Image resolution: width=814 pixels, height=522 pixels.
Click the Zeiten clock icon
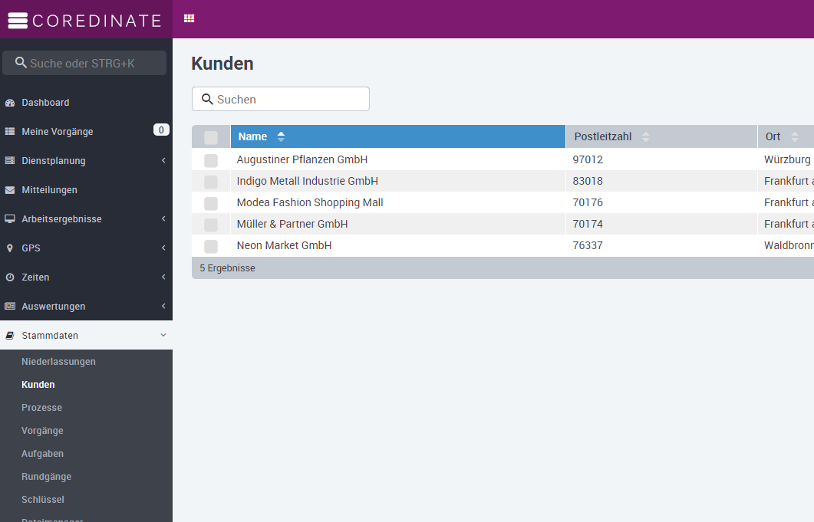[10, 277]
